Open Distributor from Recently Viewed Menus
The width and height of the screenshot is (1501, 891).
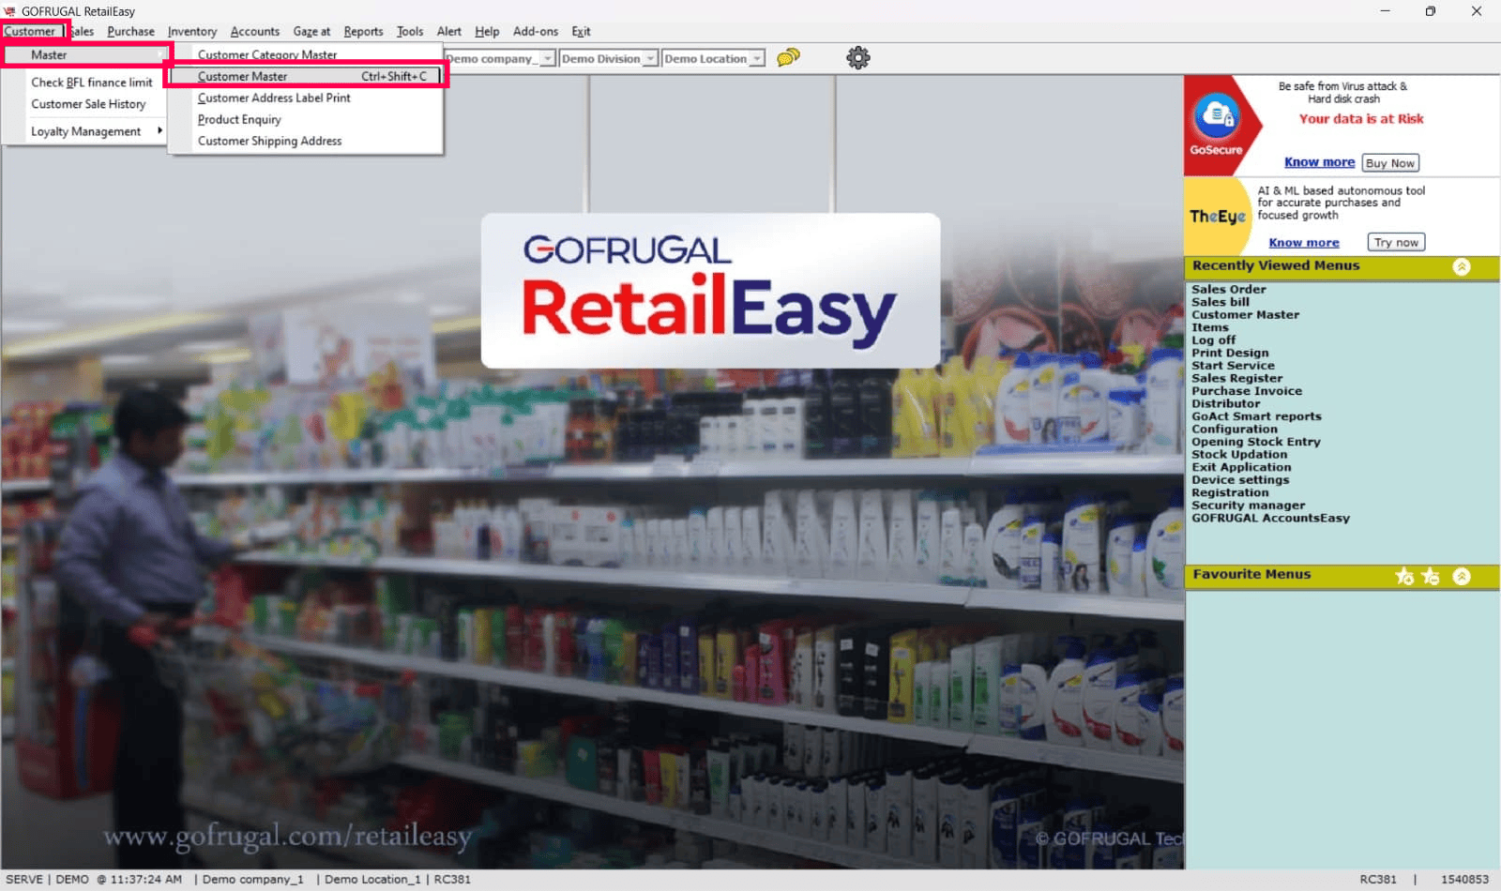1226,403
